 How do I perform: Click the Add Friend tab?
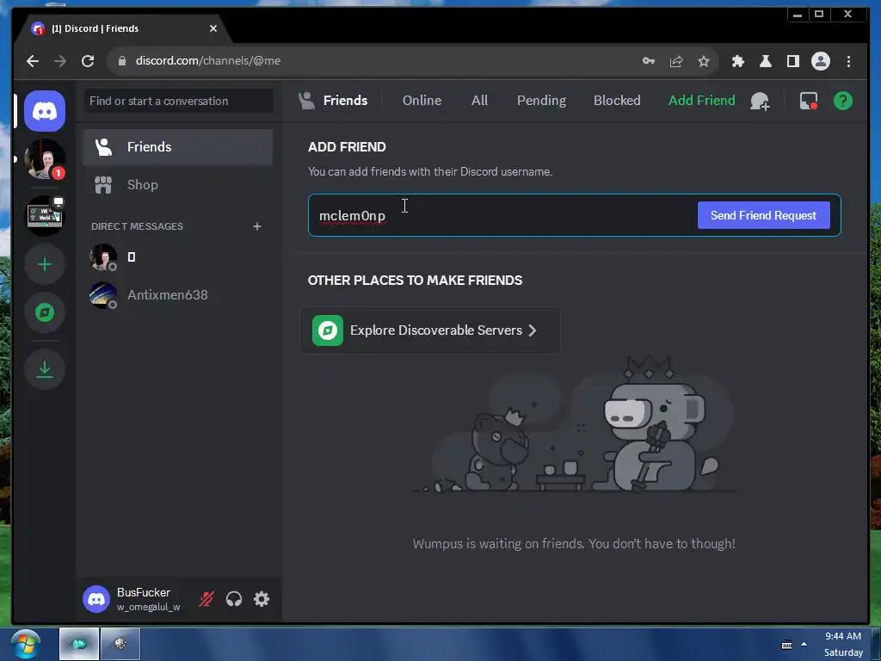point(701,101)
